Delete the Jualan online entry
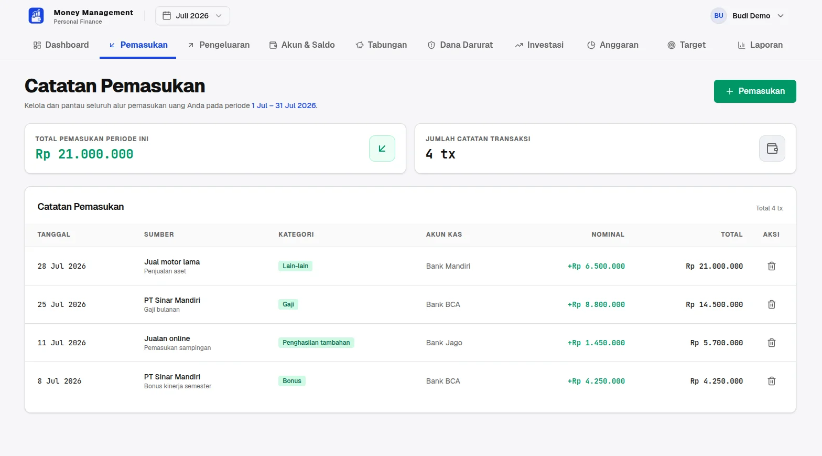Screen dimensions: 822x456 point(772,343)
